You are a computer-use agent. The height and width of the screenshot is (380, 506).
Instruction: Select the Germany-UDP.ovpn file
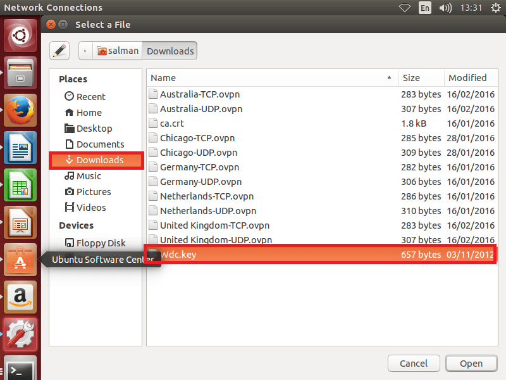[x=322, y=182]
